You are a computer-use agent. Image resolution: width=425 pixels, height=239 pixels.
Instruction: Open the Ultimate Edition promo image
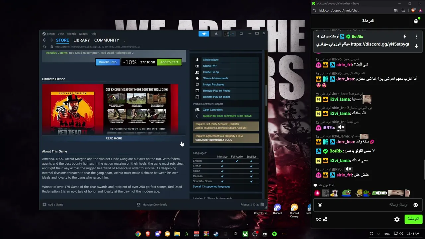(x=110, y=109)
